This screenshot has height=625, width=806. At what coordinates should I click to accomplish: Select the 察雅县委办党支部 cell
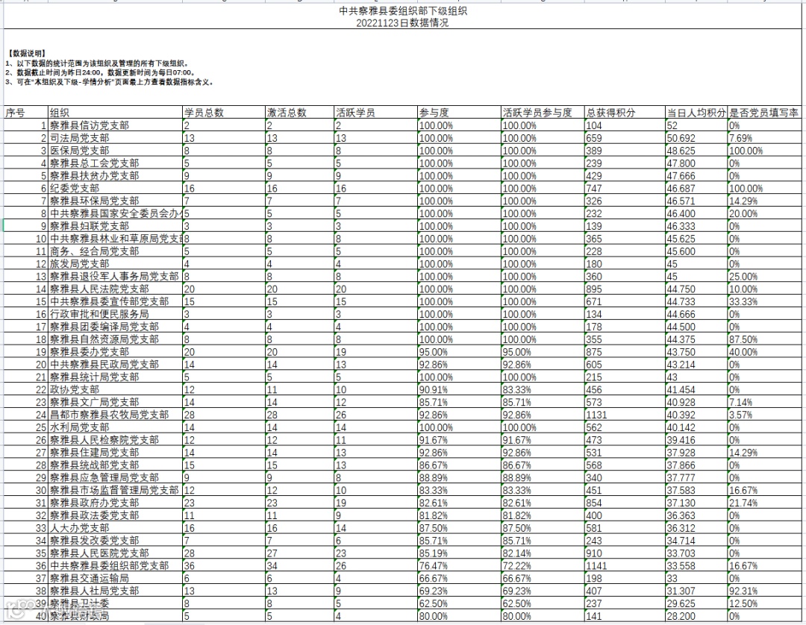coord(116,352)
